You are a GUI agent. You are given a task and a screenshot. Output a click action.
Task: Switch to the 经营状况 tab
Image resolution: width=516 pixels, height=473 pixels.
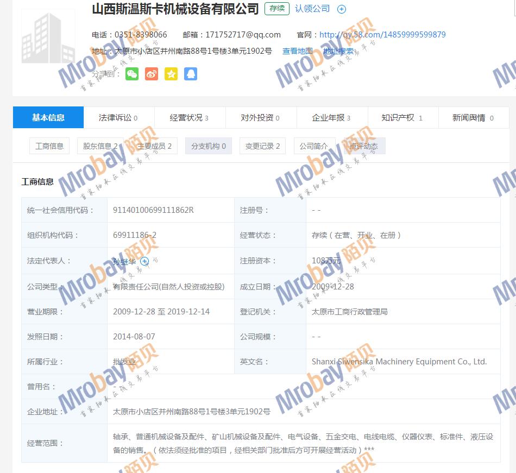click(x=189, y=118)
